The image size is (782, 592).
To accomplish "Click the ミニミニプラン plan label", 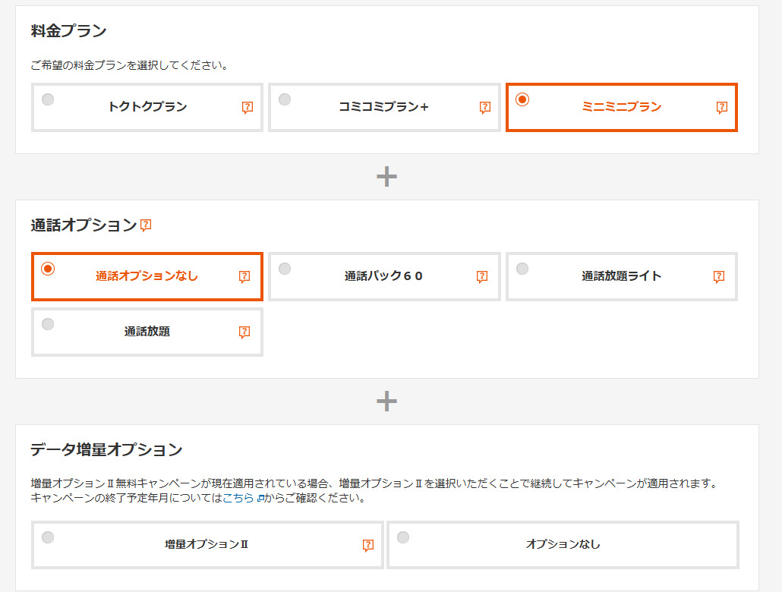I will coord(621,107).
